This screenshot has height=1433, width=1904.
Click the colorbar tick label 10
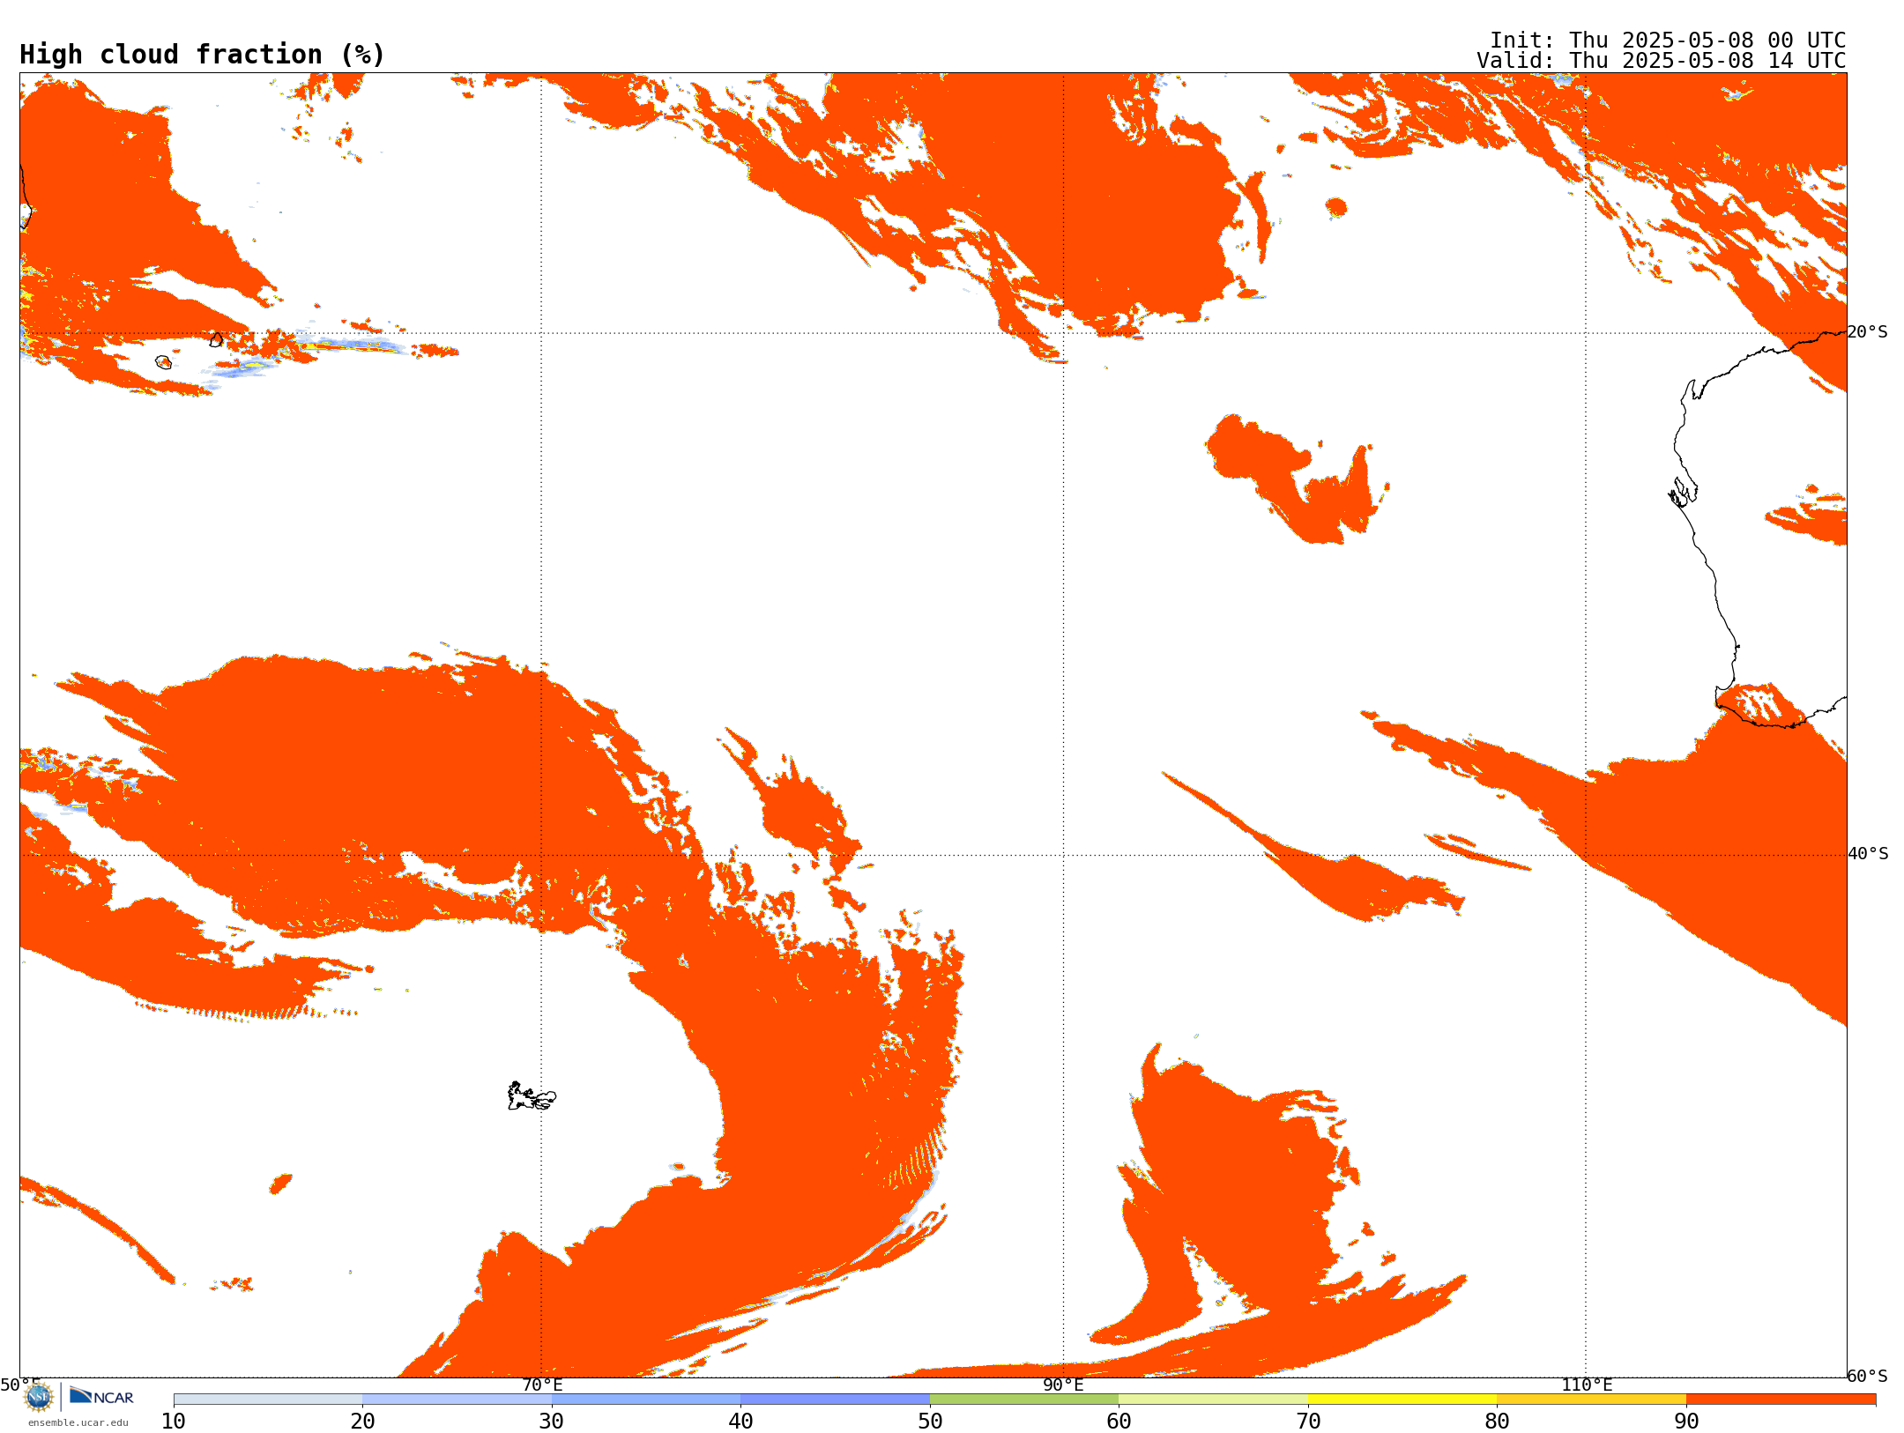pyautogui.click(x=174, y=1422)
